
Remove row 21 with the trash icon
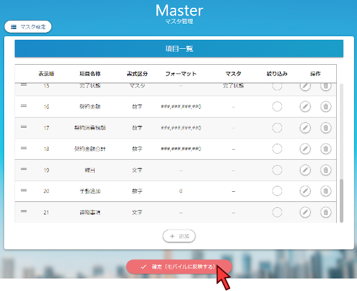(x=325, y=212)
